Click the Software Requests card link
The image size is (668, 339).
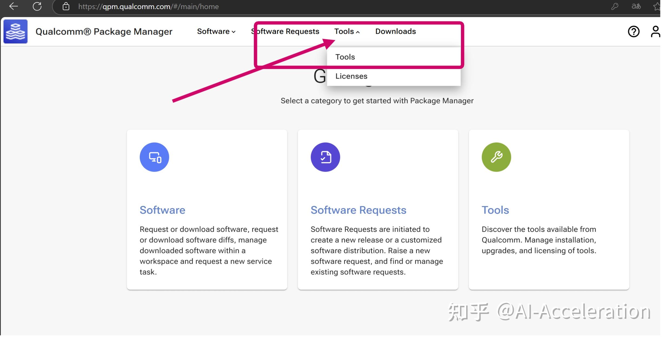click(358, 210)
